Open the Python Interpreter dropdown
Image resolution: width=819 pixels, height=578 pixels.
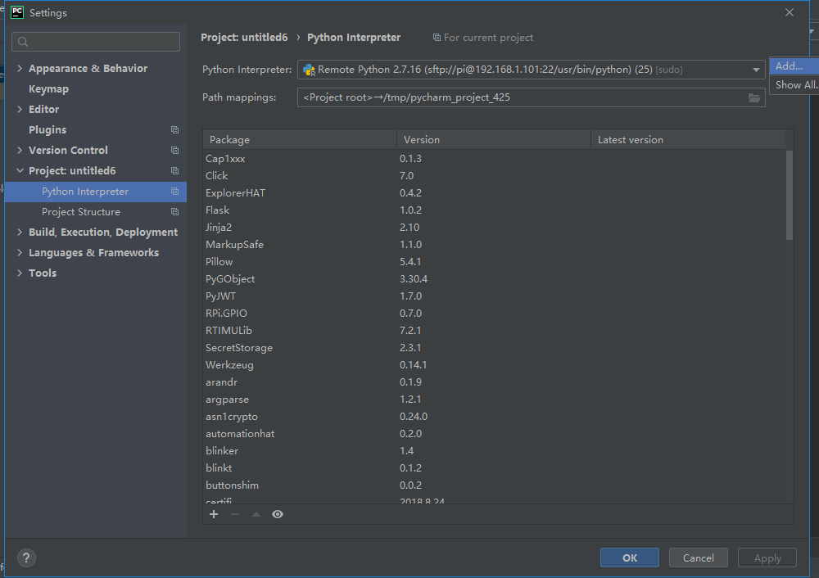pyautogui.click(x=756, y=70)
